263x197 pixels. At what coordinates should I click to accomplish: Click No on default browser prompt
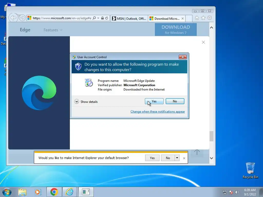168,158
